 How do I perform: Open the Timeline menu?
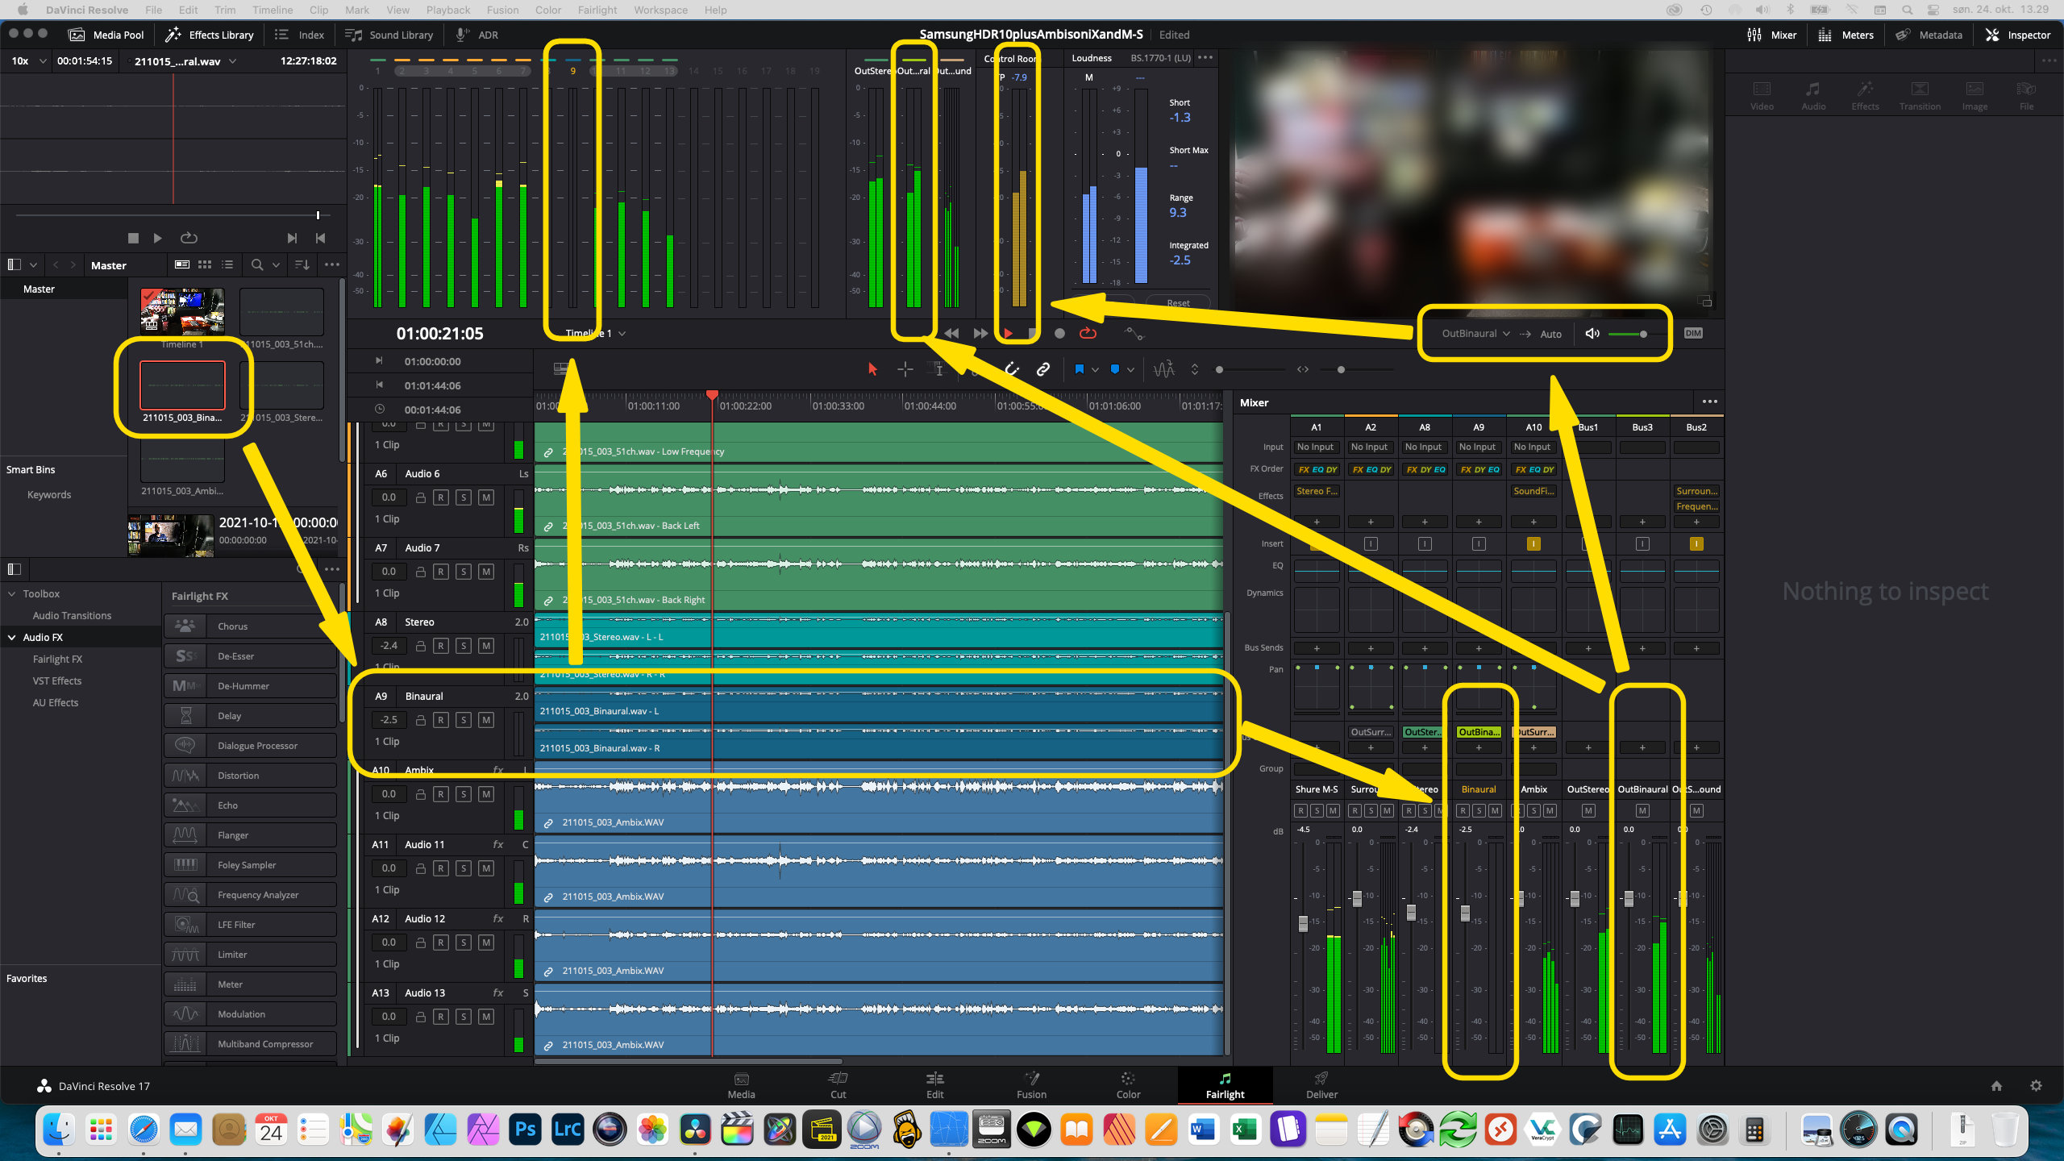pyautogui.click(x=273, y=10)
